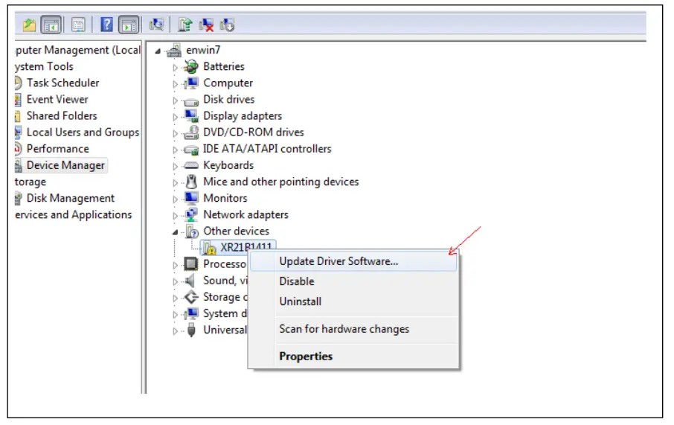
Task: Toggle the Show/Hide Console Tree toolbar button
Action: 51,25
